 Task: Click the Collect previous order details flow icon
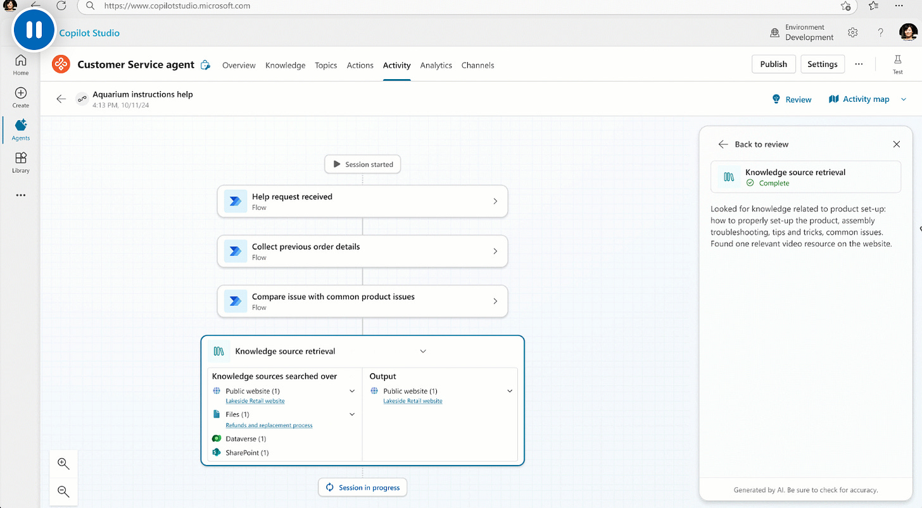point(236,251)
